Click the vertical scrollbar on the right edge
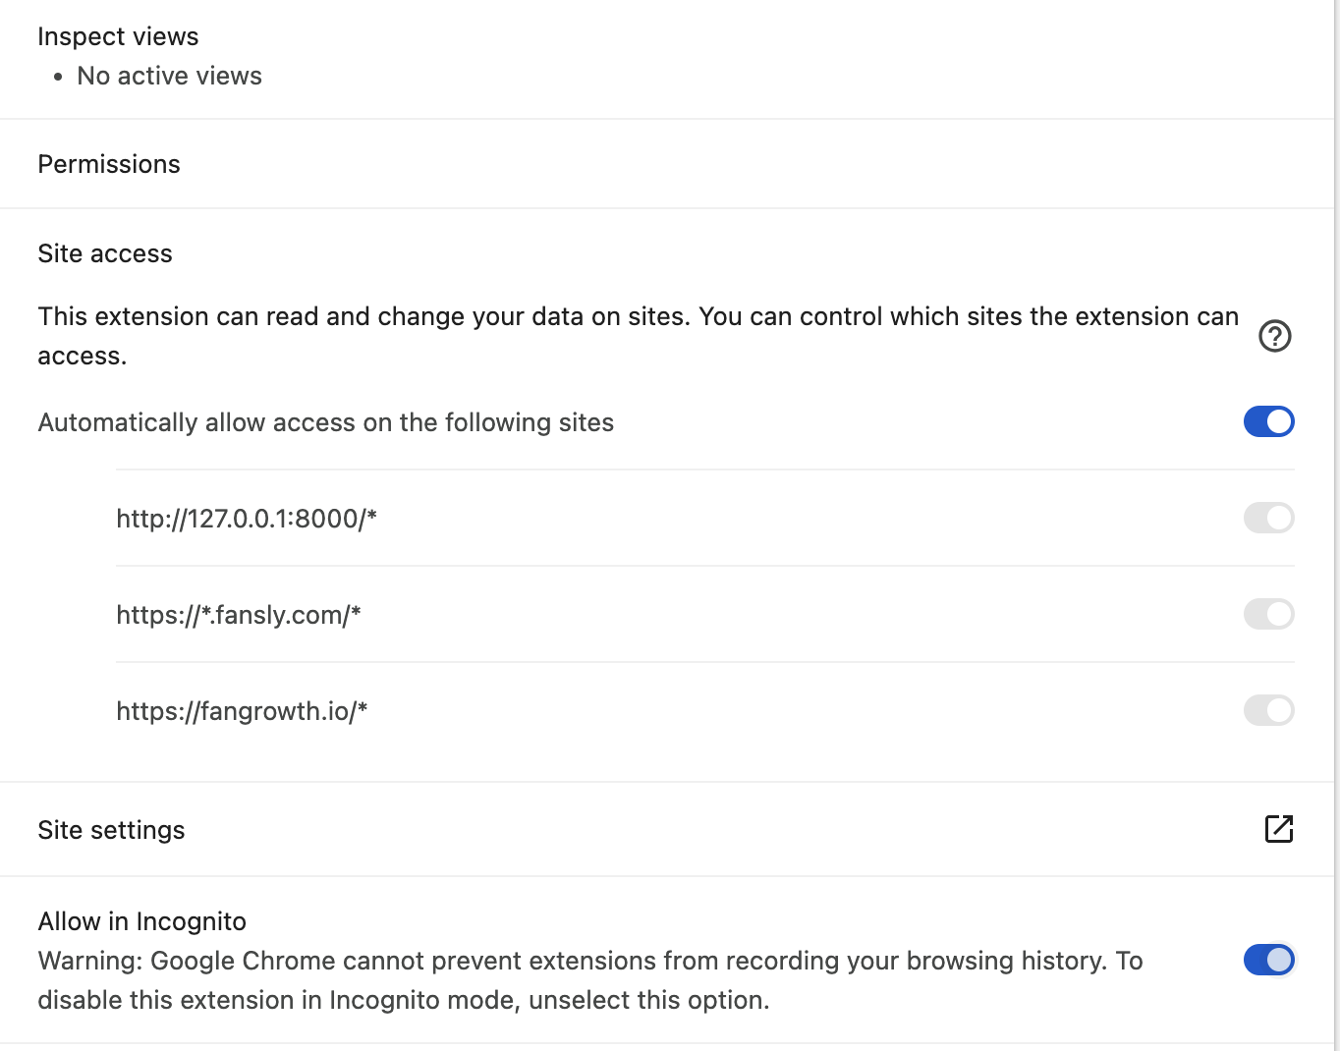 click(x=1336, y=491)
